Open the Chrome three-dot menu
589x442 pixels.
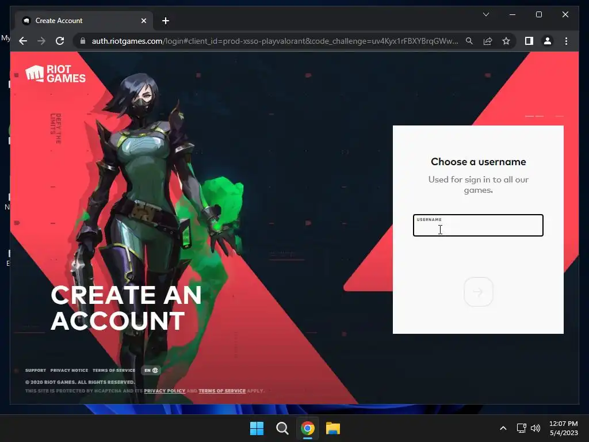[566, 41]
